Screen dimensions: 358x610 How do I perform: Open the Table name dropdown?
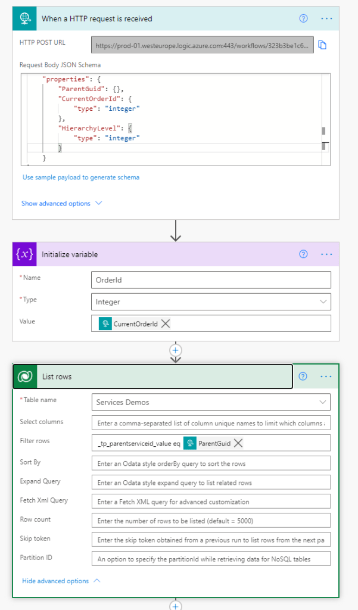(x=211, y=402)
